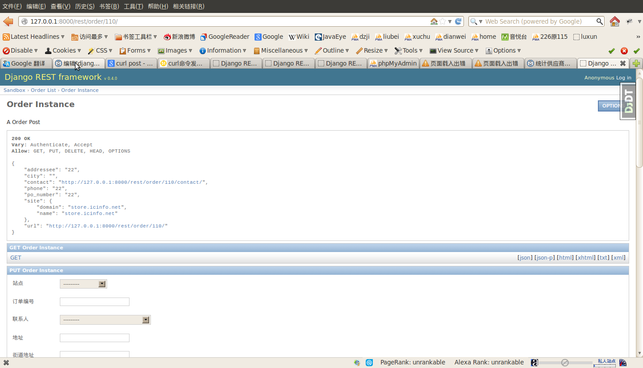Screen dimensions: 643x368
Task: Click the reload page icon in the address bar
Action: (x=458, y=21)
